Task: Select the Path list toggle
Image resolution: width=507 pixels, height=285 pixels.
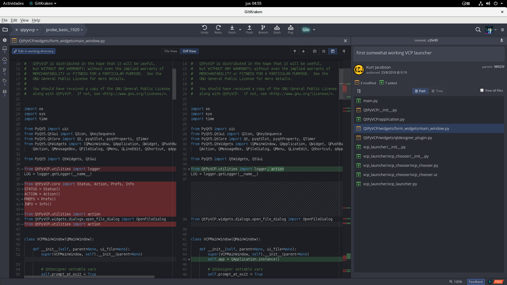Action: point(420,91)
